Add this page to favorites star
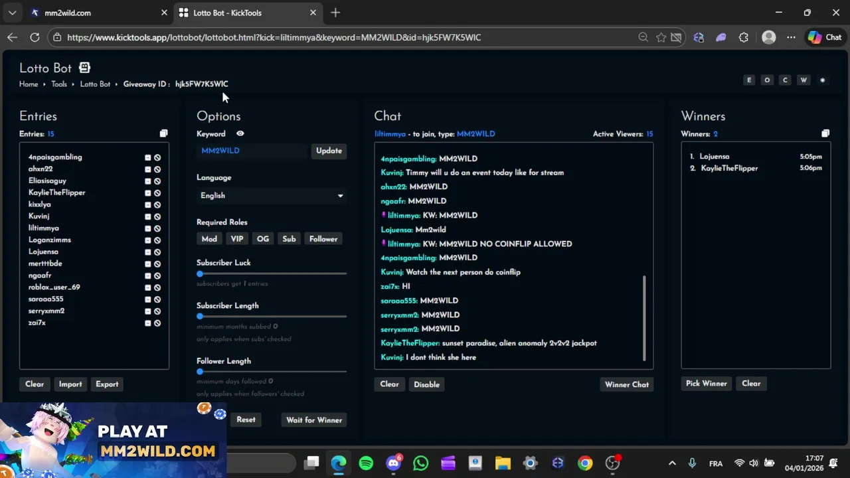 [661, 37]
